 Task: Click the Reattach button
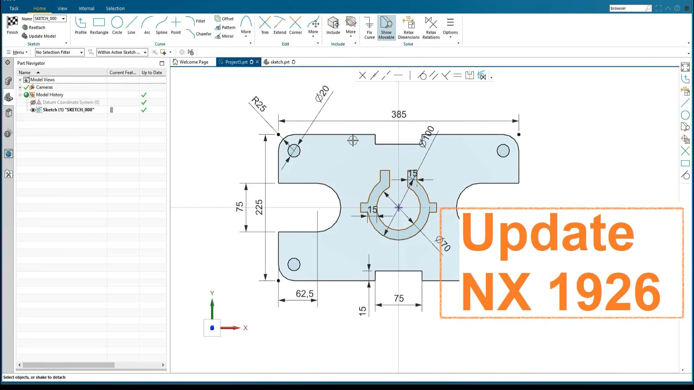[34, 27]
